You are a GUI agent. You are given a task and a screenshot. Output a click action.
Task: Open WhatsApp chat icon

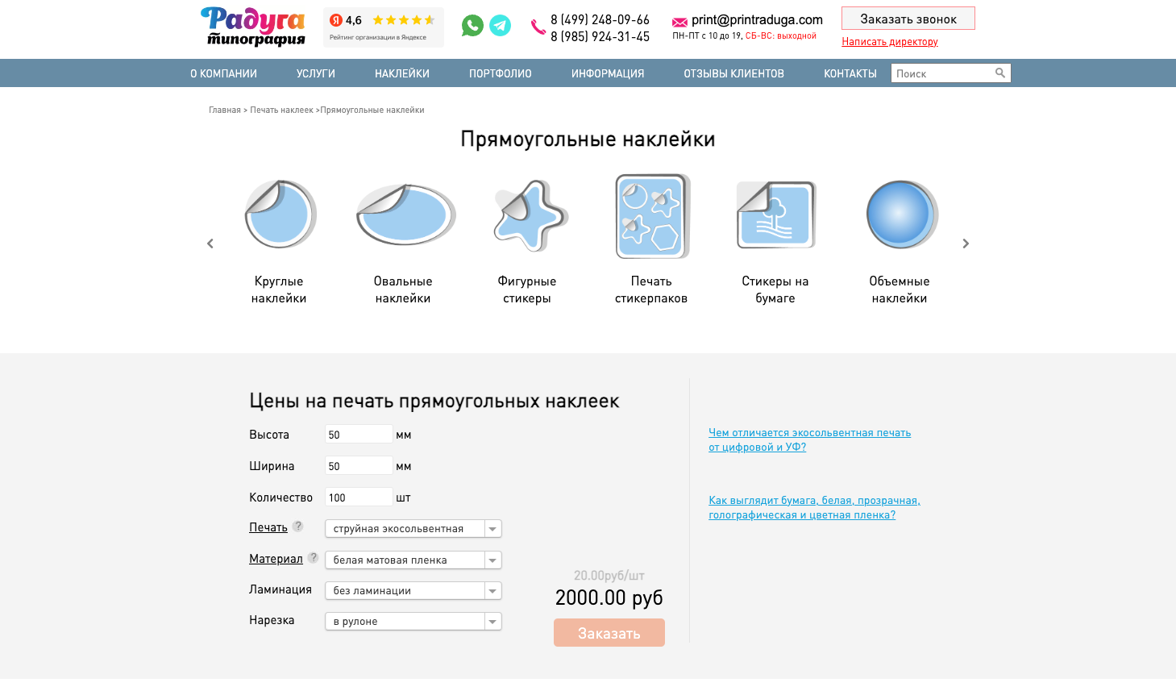(x=472, y=26)
